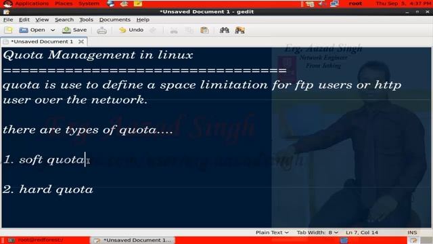Minimize the gedit window
433x244 pixels.
pos(407,12)
